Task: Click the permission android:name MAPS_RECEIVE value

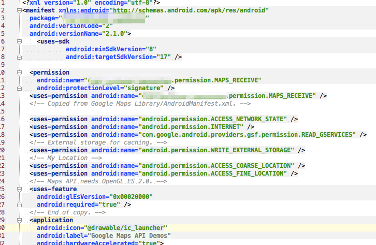Action: [172, 80]
